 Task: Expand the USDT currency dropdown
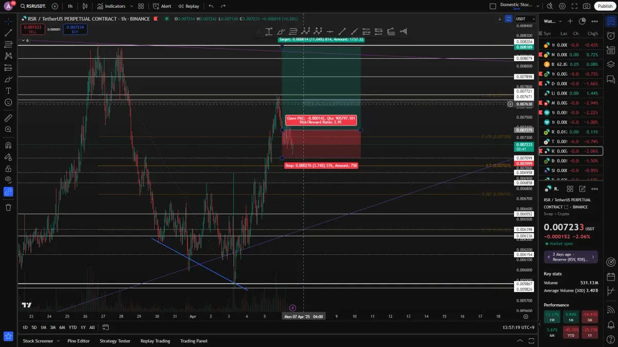[525, 19]
